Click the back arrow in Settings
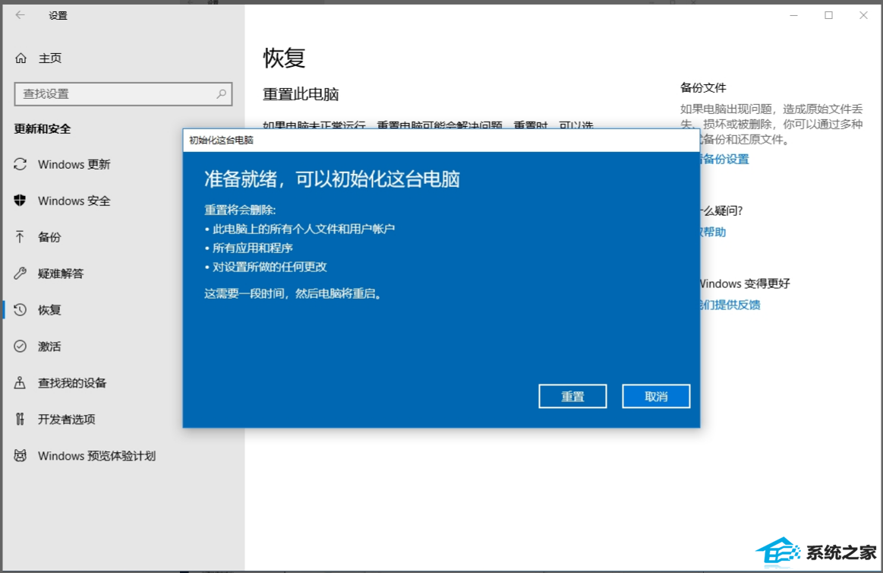 pyautogui.click(x=20, y=15)
